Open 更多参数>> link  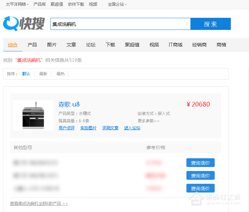(x=148, y=121)
